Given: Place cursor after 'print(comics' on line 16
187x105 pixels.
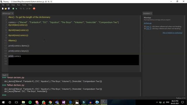Looking at the screenshot, I should (x=21, y=56).
